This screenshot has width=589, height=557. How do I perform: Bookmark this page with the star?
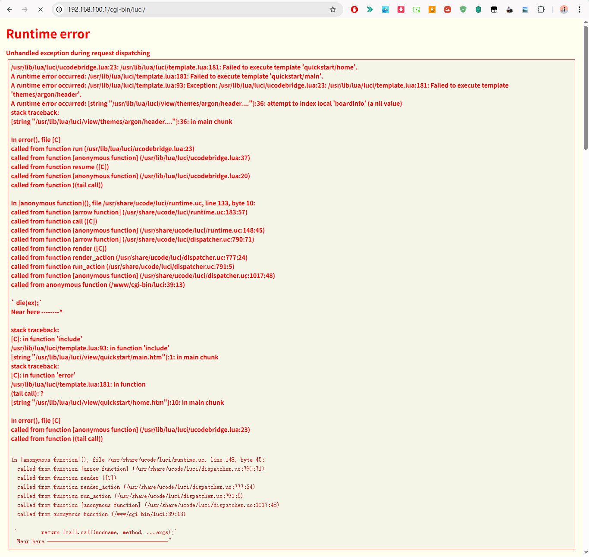(333, 9)
